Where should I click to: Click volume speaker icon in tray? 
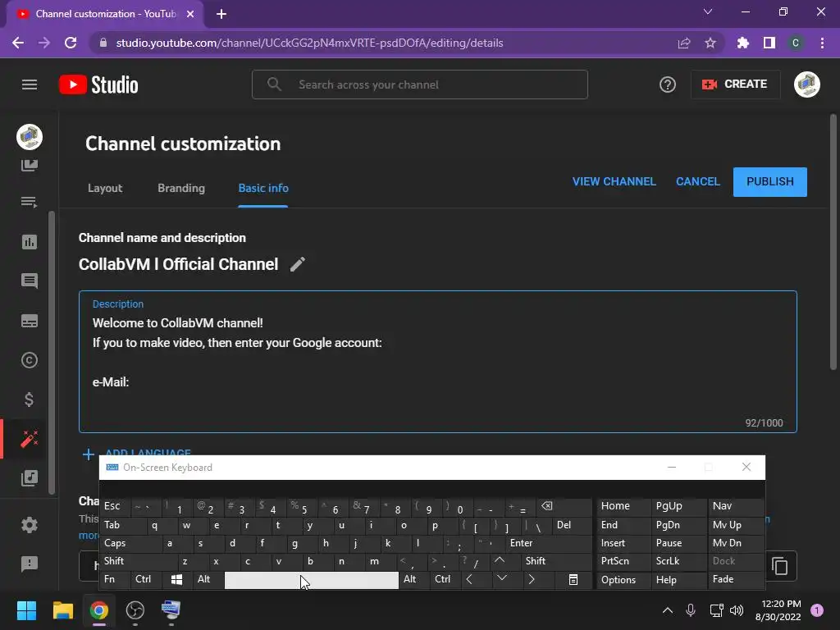pyautogui.click(x=737, y=610)
